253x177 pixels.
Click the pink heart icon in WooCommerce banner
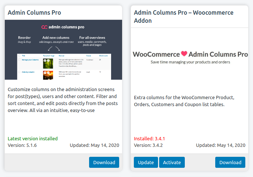[x=184, y=54]
